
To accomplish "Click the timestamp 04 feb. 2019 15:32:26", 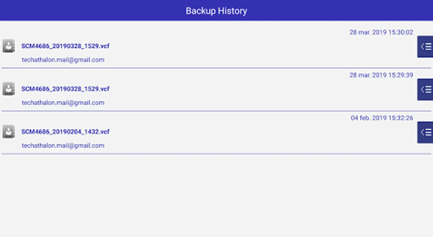I will point(382,118).
